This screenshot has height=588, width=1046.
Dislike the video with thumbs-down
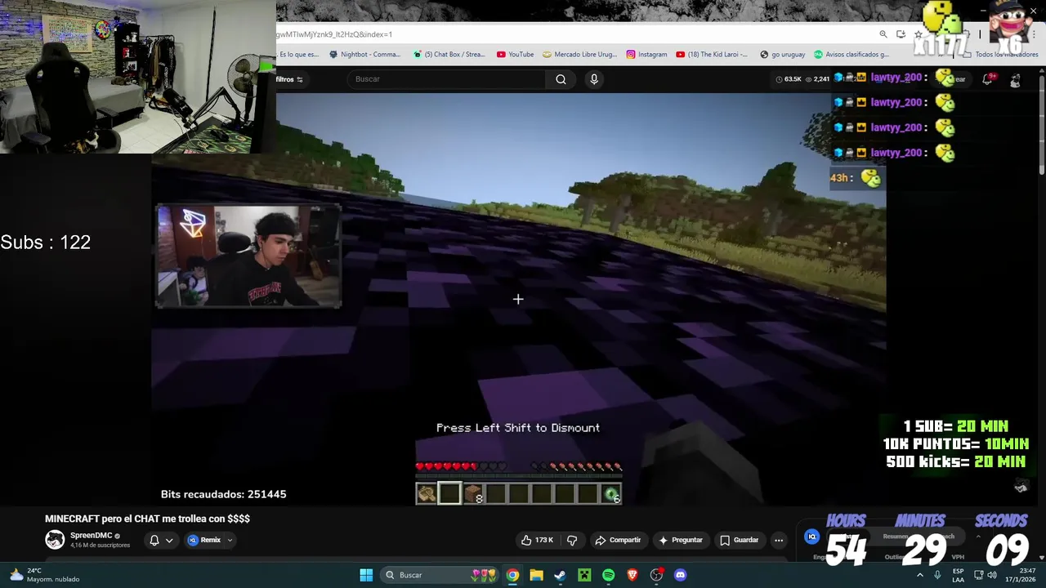click(x=572, y=540)
